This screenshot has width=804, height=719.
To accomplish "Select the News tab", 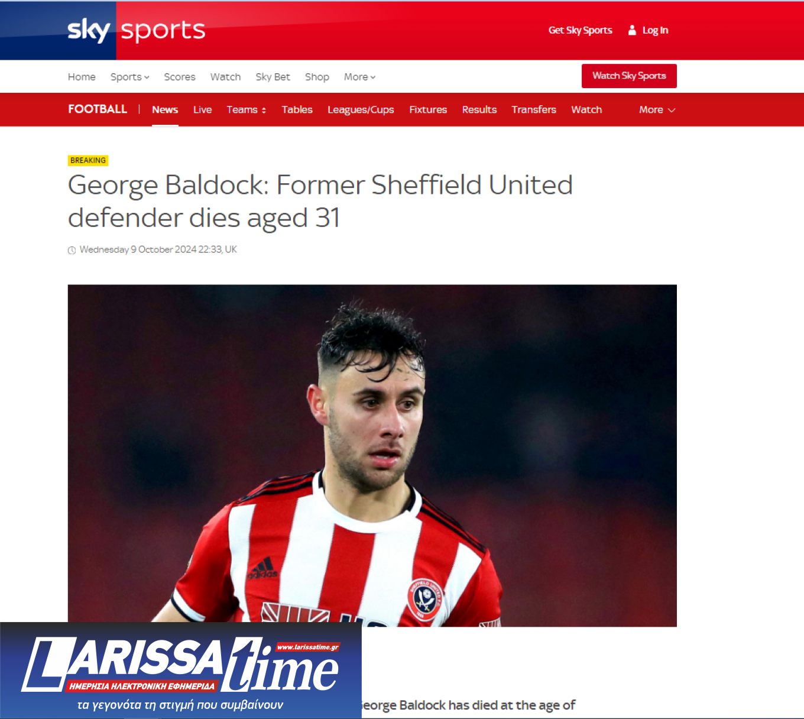I will (x=165, y=110).
